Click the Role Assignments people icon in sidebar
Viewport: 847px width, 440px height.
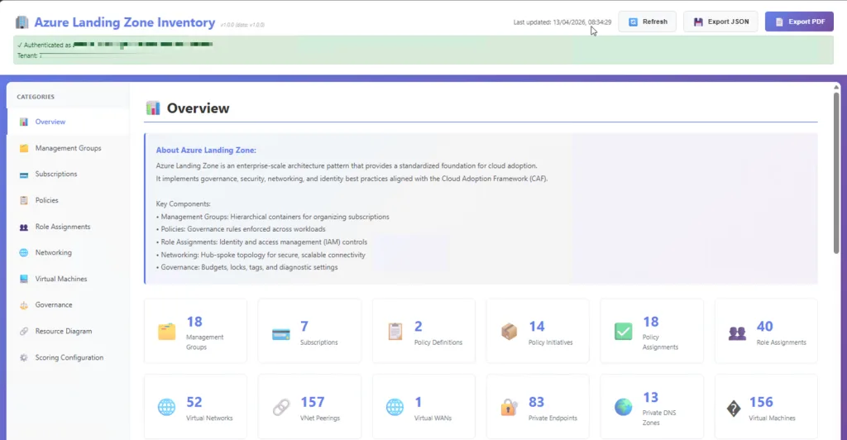pos(24,227)
